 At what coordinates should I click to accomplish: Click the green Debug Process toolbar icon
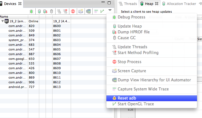[x=32, y=11]
